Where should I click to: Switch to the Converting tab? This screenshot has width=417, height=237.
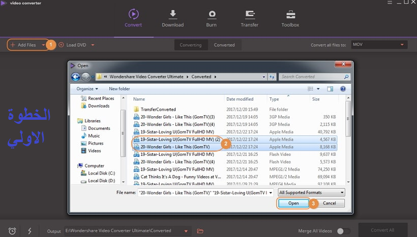click(191, 45)
